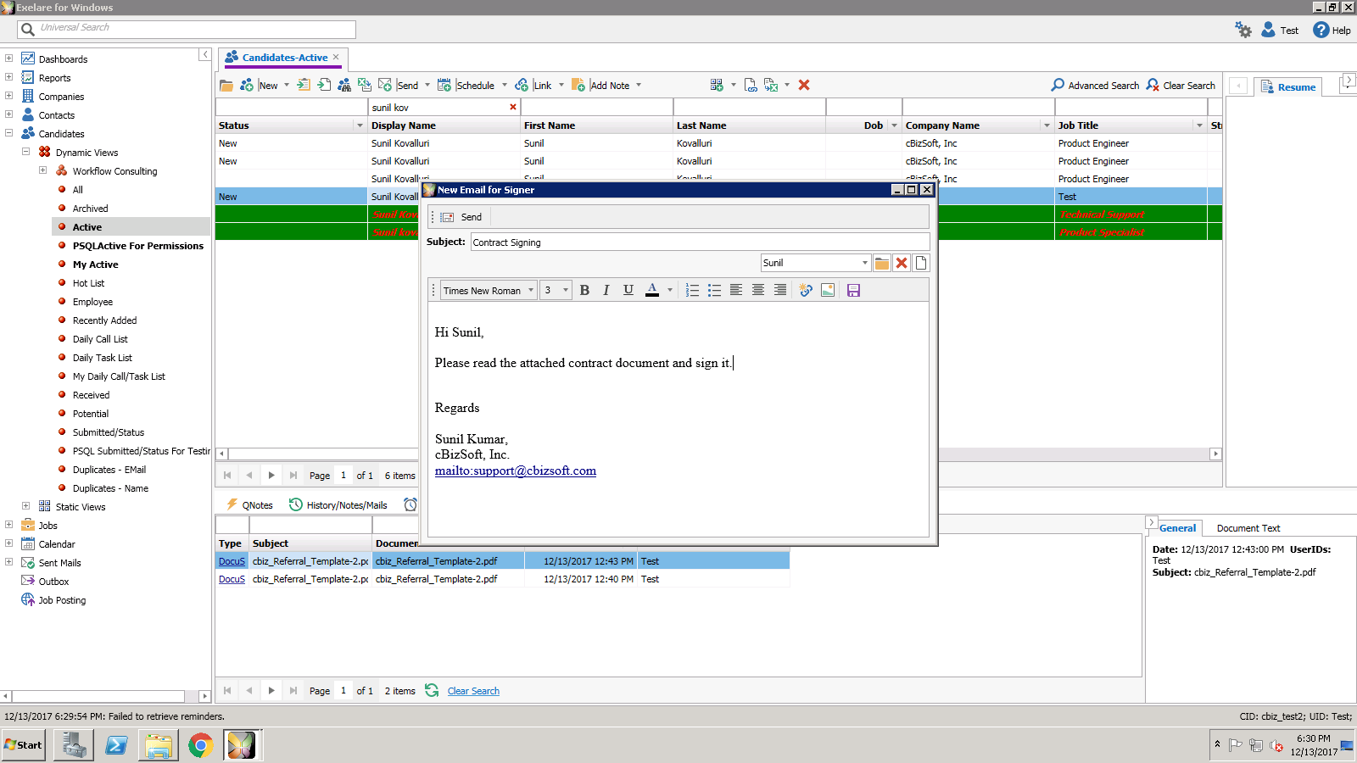The height and width of the screenshot is (763, 1357).
Task: Save the email with the purple disk icon
Action: (x=853, y=290)
